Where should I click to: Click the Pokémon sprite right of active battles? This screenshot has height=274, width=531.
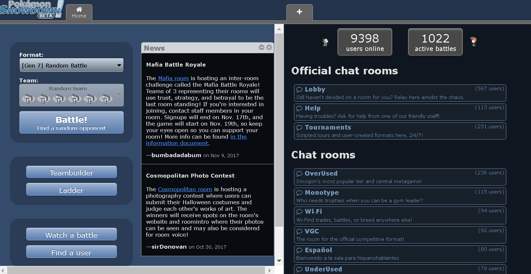(473, 42)
